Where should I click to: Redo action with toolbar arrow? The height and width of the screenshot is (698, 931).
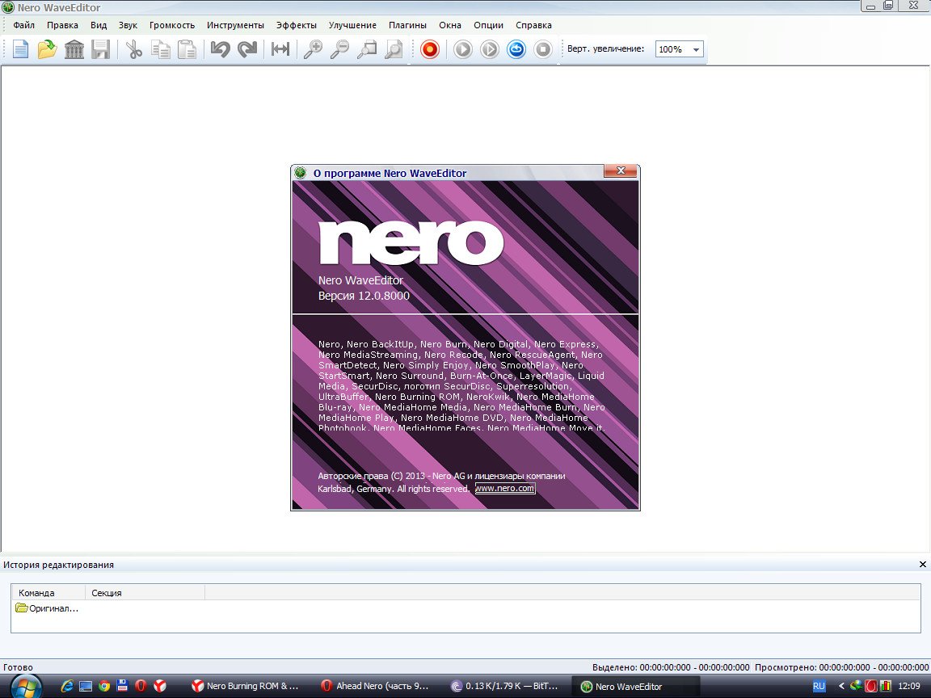click(247, 49)
